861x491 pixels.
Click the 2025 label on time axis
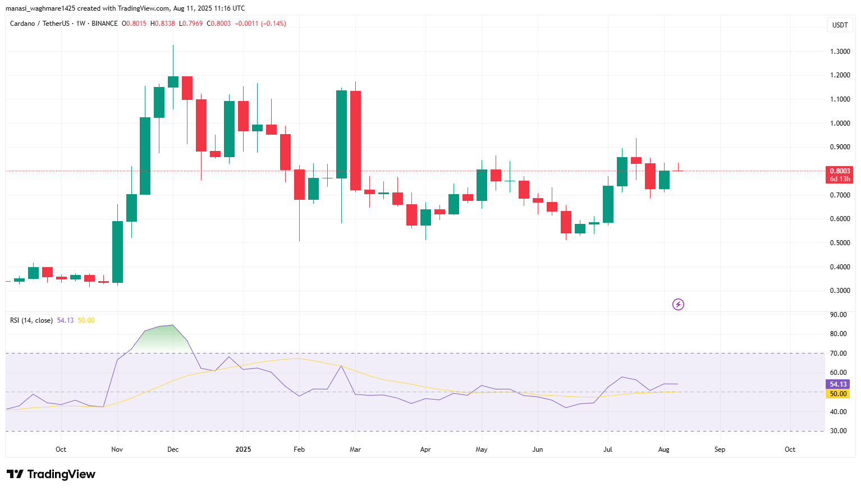(x=242, y=449)
